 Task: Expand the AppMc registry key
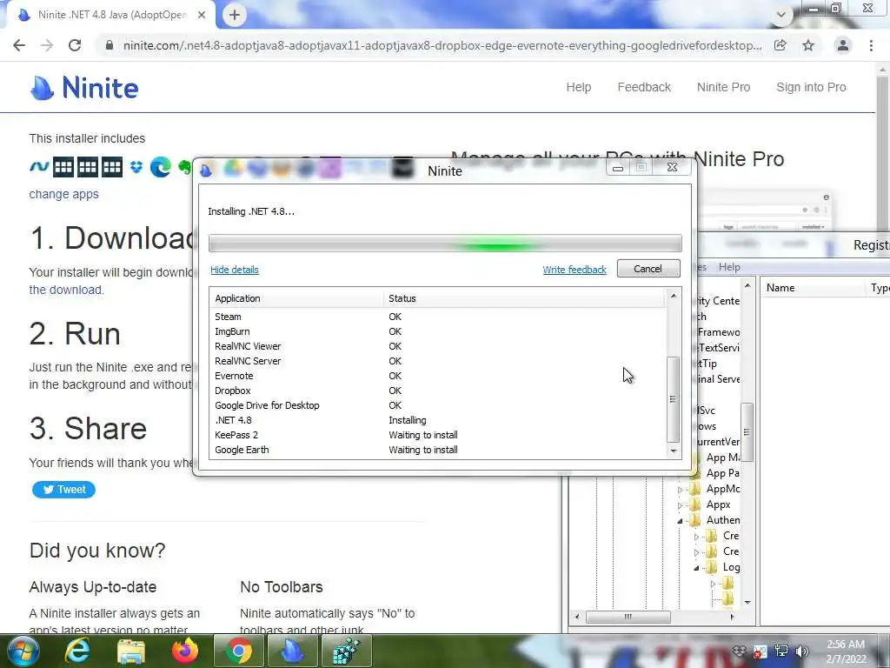[680, 489]
